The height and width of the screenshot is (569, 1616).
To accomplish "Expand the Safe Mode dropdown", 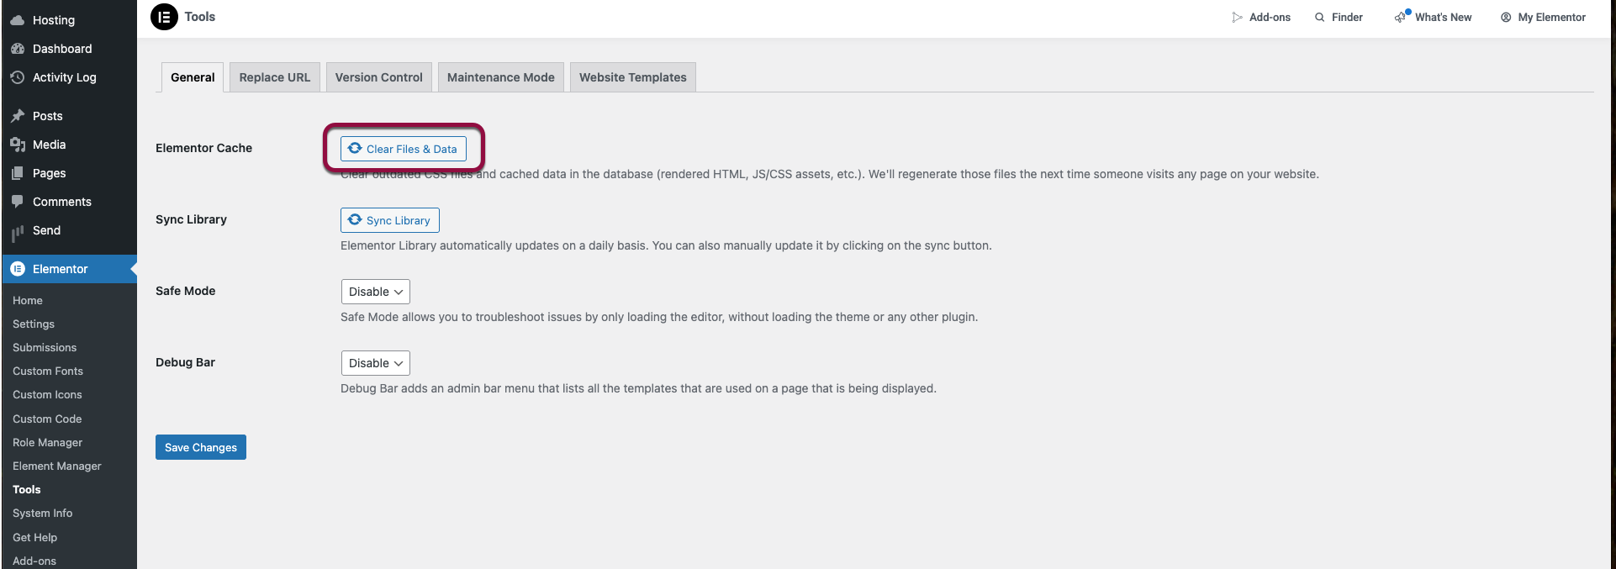I will 376,292.
